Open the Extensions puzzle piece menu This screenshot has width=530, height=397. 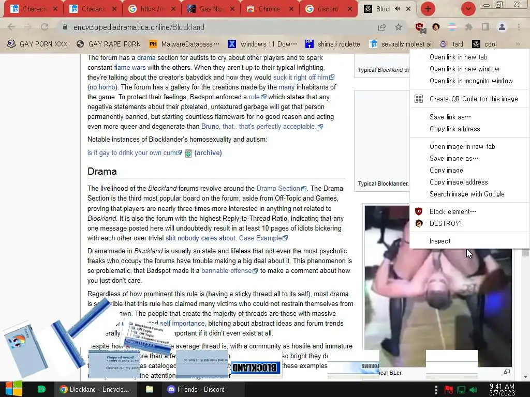469,27
